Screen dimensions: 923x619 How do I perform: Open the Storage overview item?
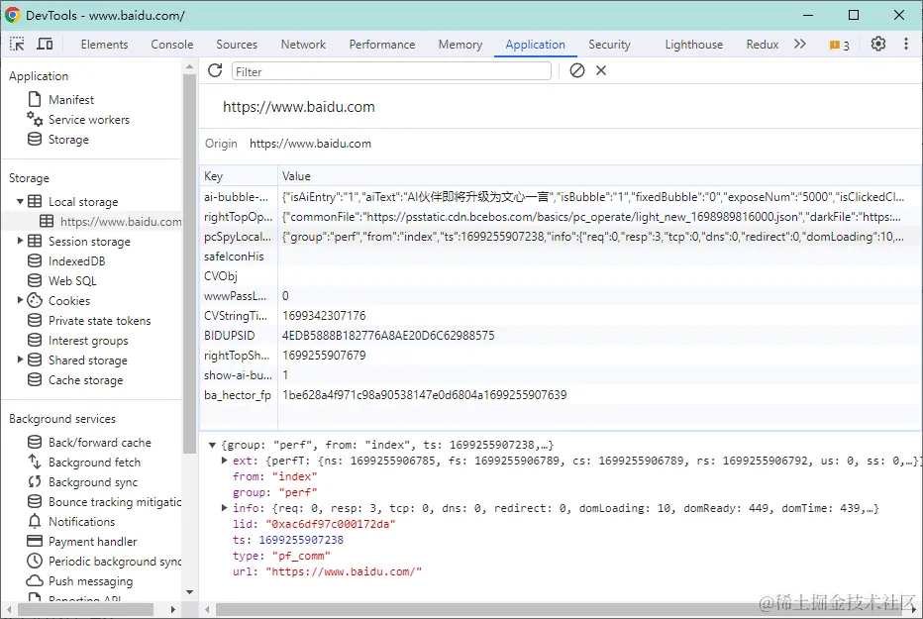(68, 140)
